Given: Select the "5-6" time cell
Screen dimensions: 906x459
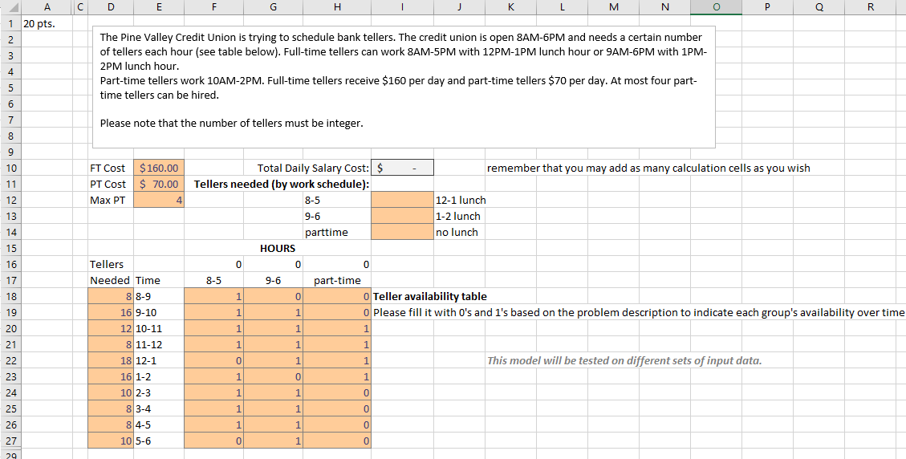Looking at the screenshot, I should tap(159, 441).
